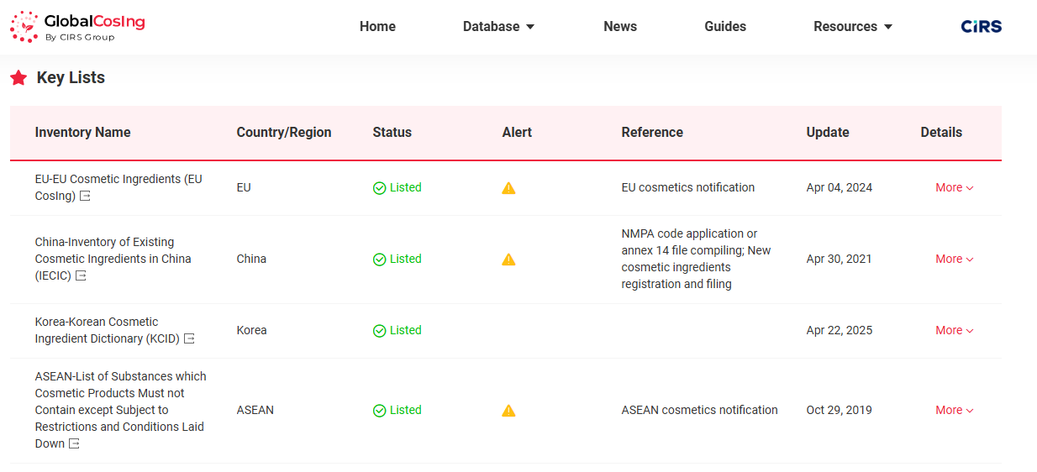Screen dimensions: 1037x472
Task: Click the alert warning icon in China row
Action: tap(508, 260)
